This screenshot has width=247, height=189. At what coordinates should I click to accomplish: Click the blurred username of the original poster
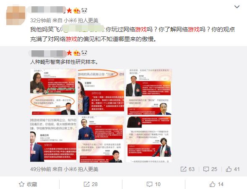48,53
